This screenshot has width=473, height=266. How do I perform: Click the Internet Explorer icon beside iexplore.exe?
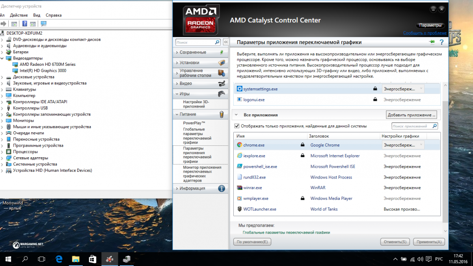pyautogui.click(x=239, y=156)
